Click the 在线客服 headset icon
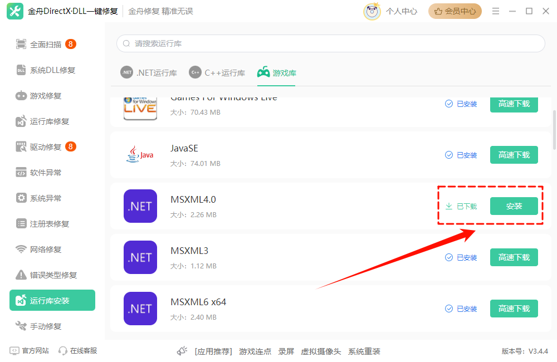 pos(62,351)
